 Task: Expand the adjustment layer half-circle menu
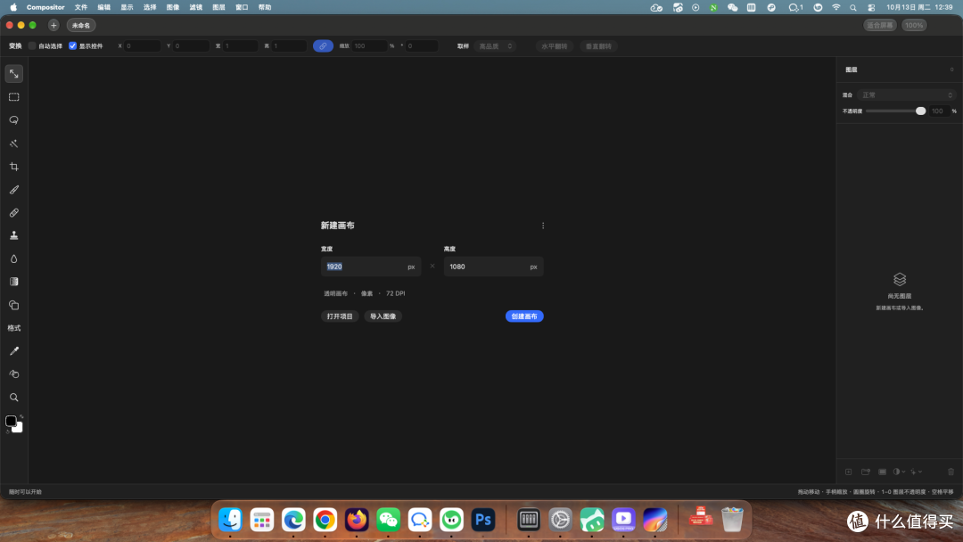click(x=899, y=472)
